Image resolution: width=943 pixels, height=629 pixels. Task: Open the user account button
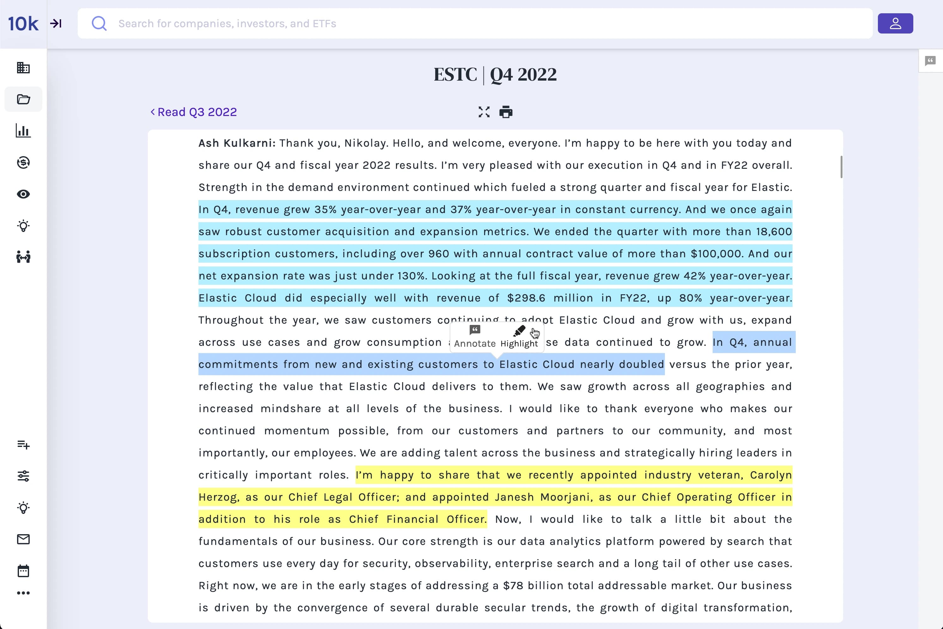point(895,23)
